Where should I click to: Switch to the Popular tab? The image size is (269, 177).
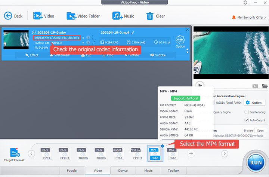click(x=72, y=171)
